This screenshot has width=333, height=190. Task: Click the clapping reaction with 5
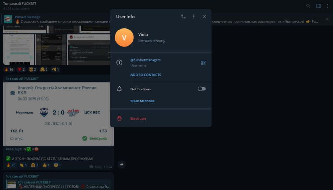pos(23,165)
